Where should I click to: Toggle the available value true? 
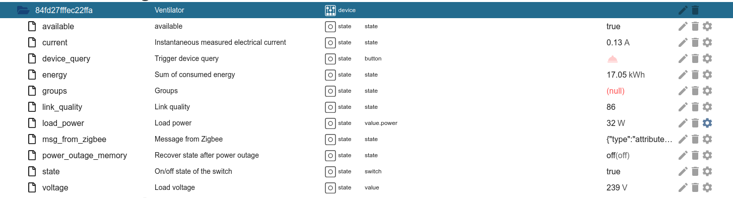pyautogui.click(x=613, y=26)
